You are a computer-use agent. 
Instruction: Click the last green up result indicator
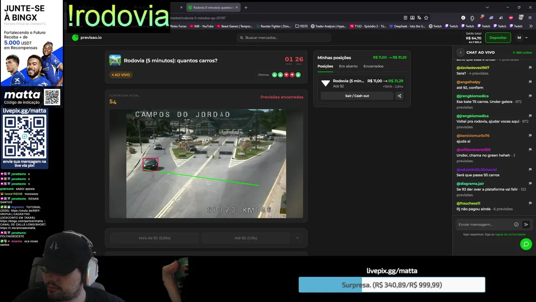pos(298,75)
